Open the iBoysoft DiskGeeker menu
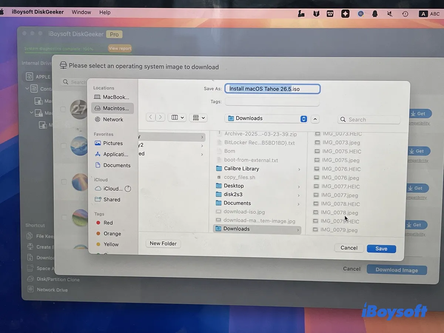 (38, 12)
